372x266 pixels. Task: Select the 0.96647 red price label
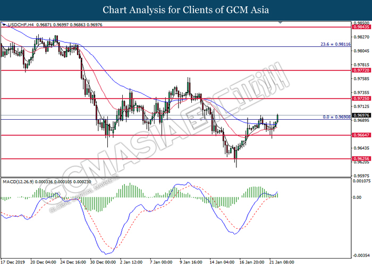(x=361, y=135)
